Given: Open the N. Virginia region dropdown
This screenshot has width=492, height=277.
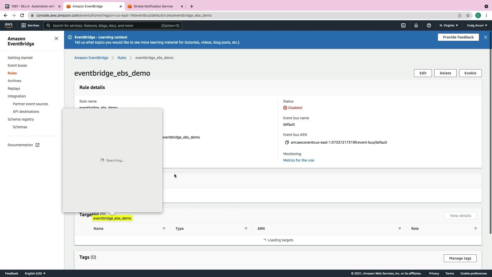Looking at the screenshot, I should (449, 25).
